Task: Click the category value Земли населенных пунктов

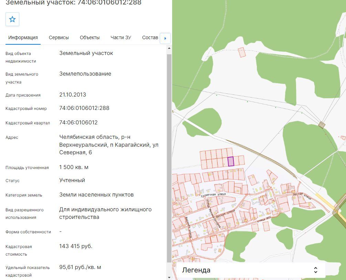Action: (x=96, y=195)
